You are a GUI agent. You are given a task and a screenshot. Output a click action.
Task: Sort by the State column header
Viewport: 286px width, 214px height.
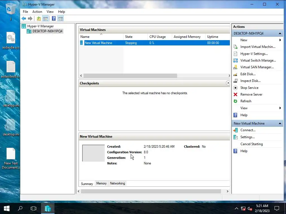pyautogui.click(x=135, y=37)
